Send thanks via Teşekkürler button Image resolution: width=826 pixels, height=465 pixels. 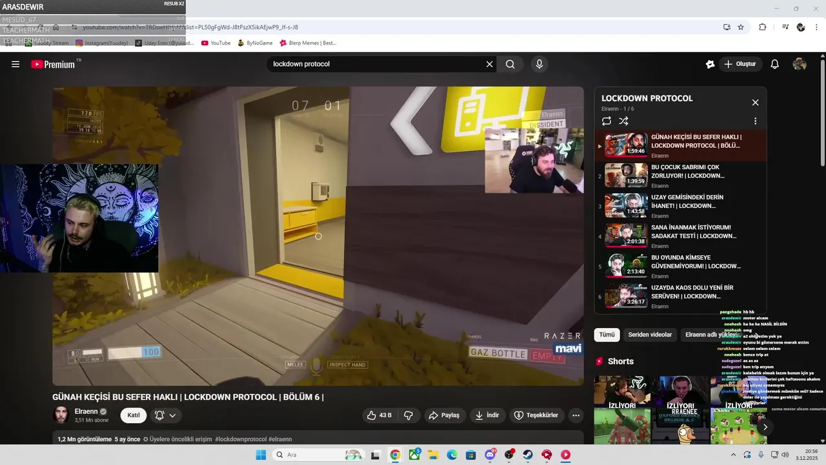(x=537, y=415)
